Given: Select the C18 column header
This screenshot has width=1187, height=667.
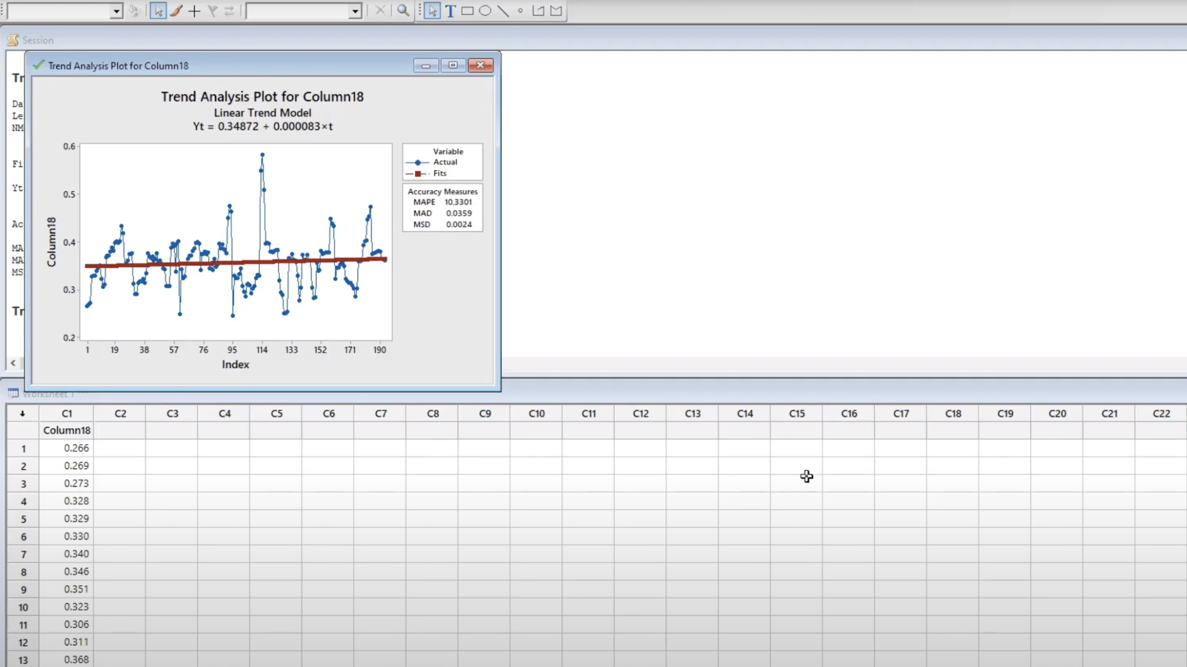Looking at the screenshot, I should (x=953, y=413).
